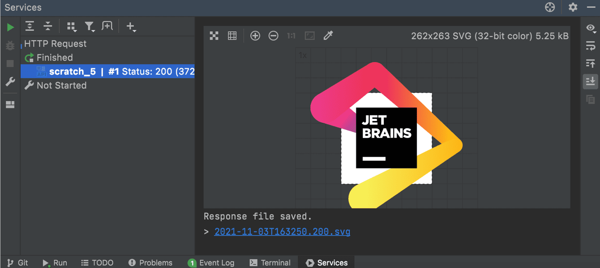600x268 pixels.
Task: Jump to the top of the response
Action: (x=591, y=63)
